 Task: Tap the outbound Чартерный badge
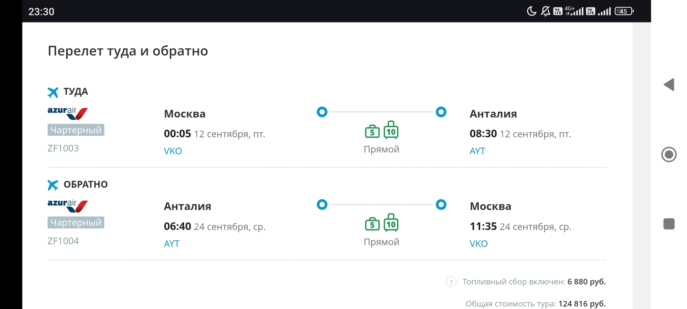tap(76, 130)
